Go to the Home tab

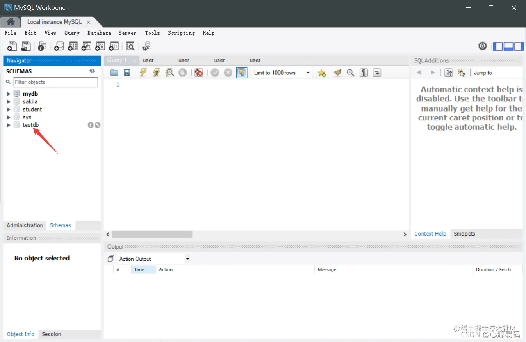coord(11,22)
